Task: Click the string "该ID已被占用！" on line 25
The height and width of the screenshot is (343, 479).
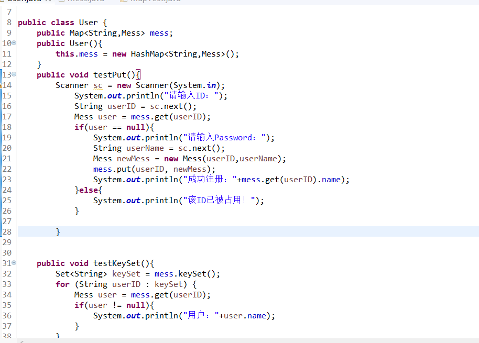Action: click(219, 201)
